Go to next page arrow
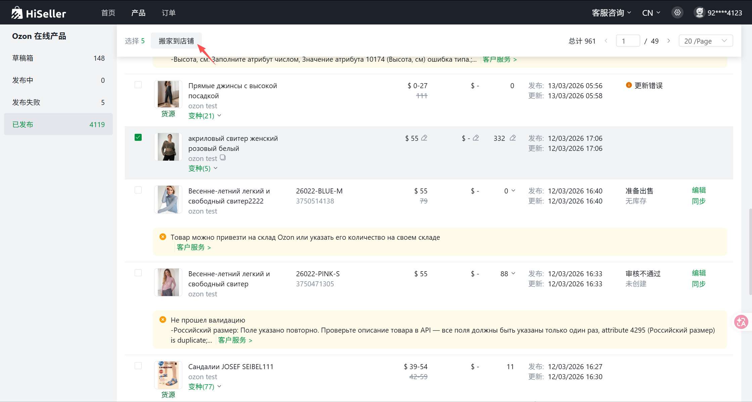The width and height of the screenshot is (752, 402). pos(668,41)
